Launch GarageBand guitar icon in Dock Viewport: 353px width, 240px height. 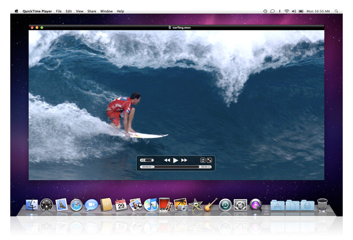point(210,205)
